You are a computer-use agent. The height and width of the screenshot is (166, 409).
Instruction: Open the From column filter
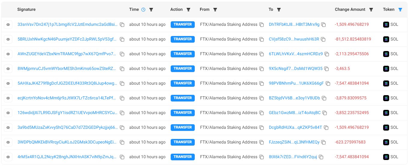[215, 10]
